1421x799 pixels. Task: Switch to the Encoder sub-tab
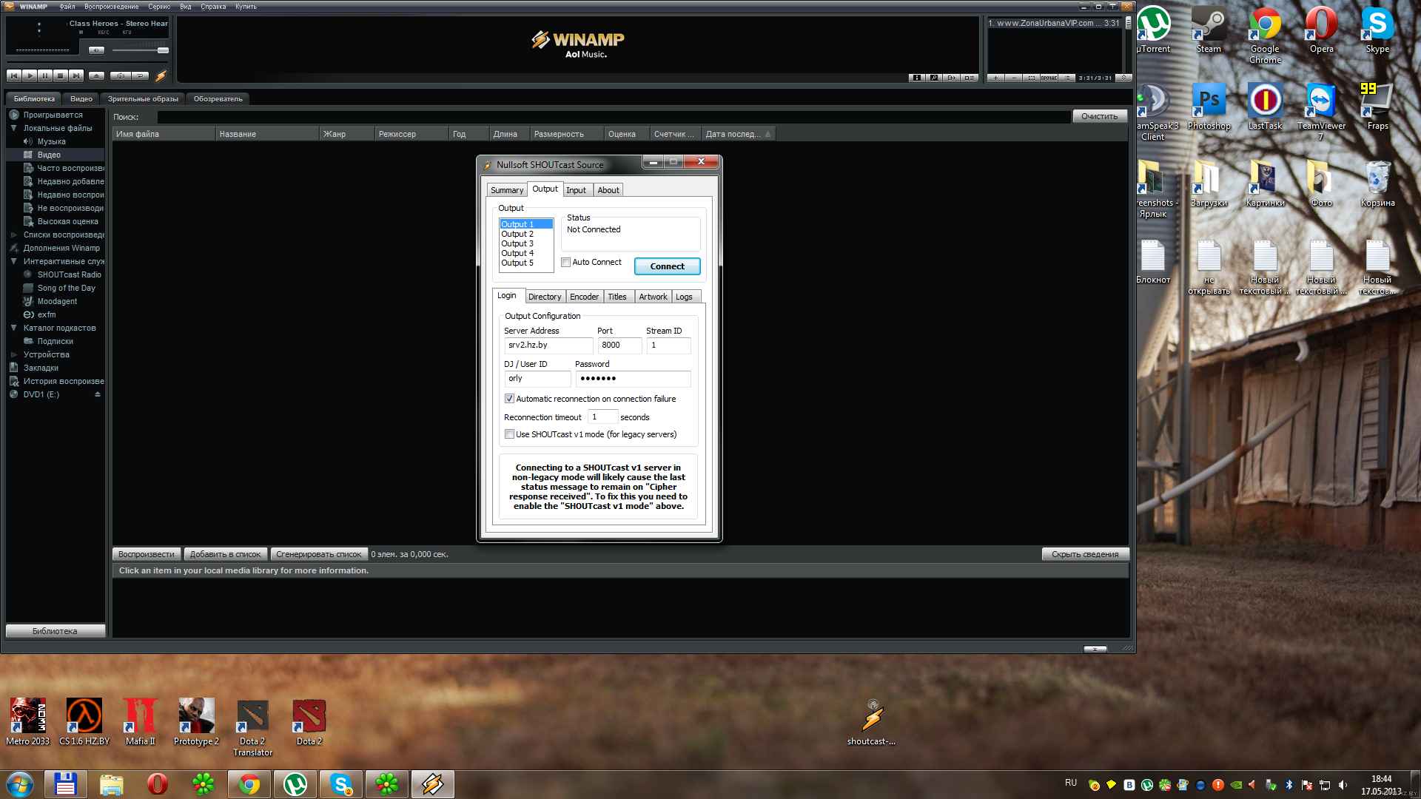click(x=584, y=297)
